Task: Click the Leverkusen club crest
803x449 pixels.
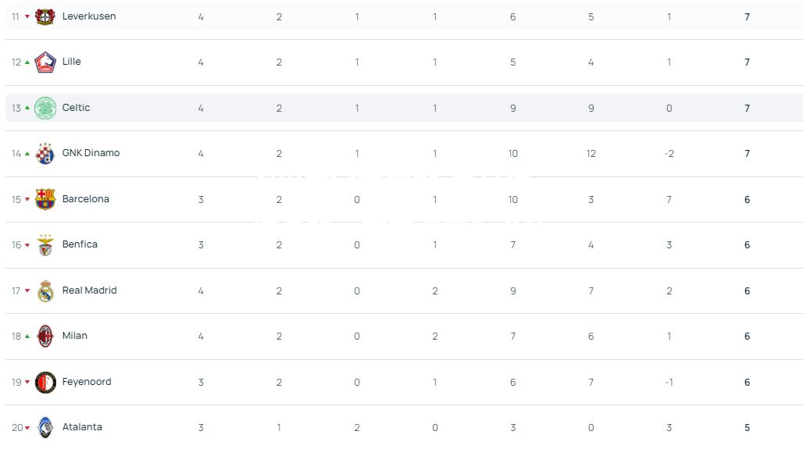Action: coord(45,16)
